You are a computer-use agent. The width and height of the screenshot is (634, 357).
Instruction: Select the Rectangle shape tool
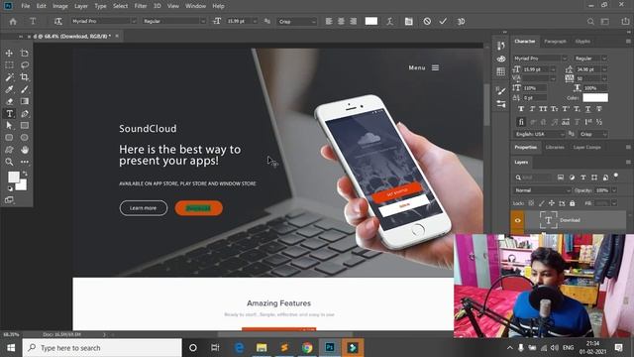click(x=25, y=126)
